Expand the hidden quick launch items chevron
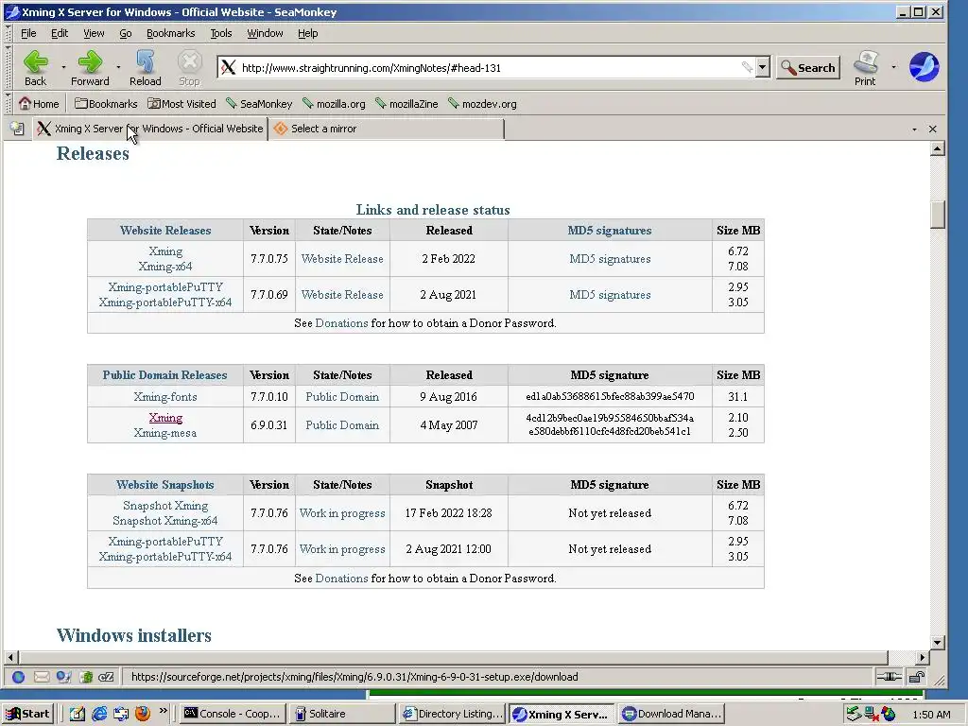 (x=163, y=711)
